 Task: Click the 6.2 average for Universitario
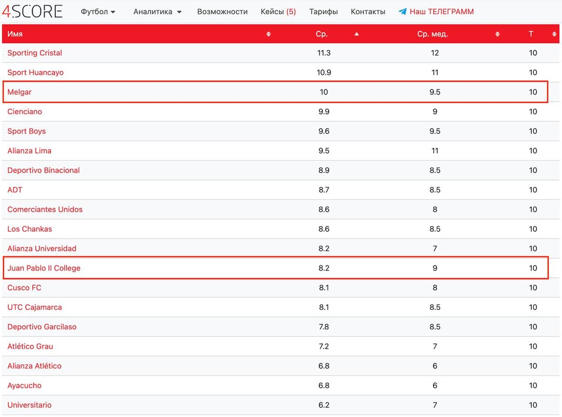[324, 405]
